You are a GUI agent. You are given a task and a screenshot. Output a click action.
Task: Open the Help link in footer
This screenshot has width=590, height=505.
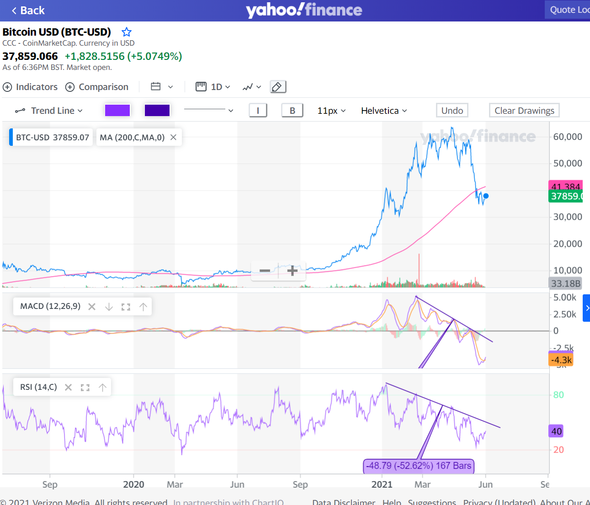tap(392, 502)
